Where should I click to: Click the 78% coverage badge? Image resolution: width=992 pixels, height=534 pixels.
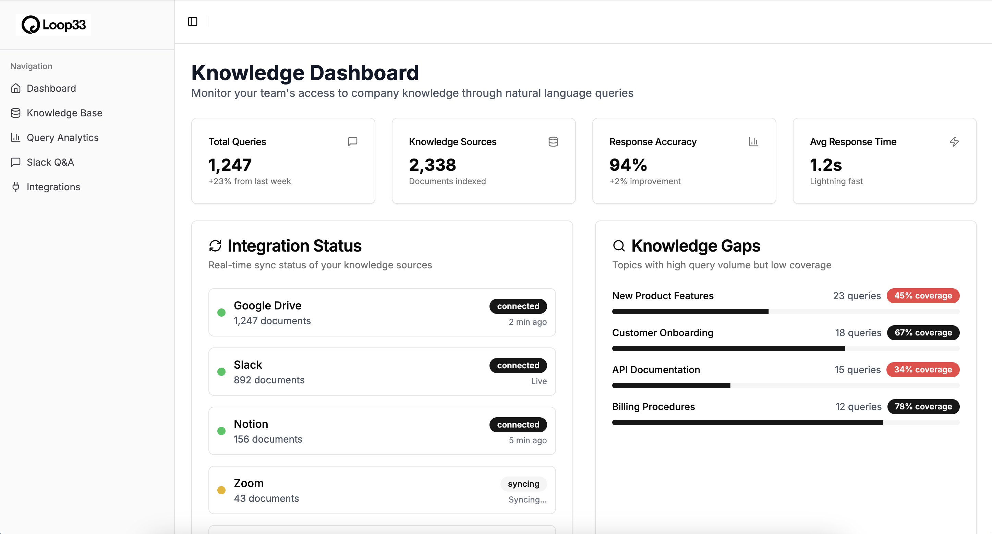[x=923, y=406]
